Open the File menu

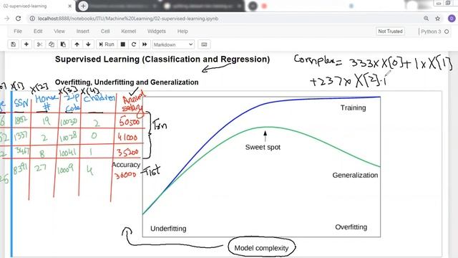point(18,32)
